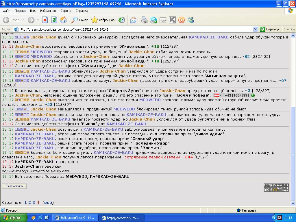The height and width of the screenshot is (222, 296).
Task: Click the green Переход go arrow
Action: click(262, 29)
